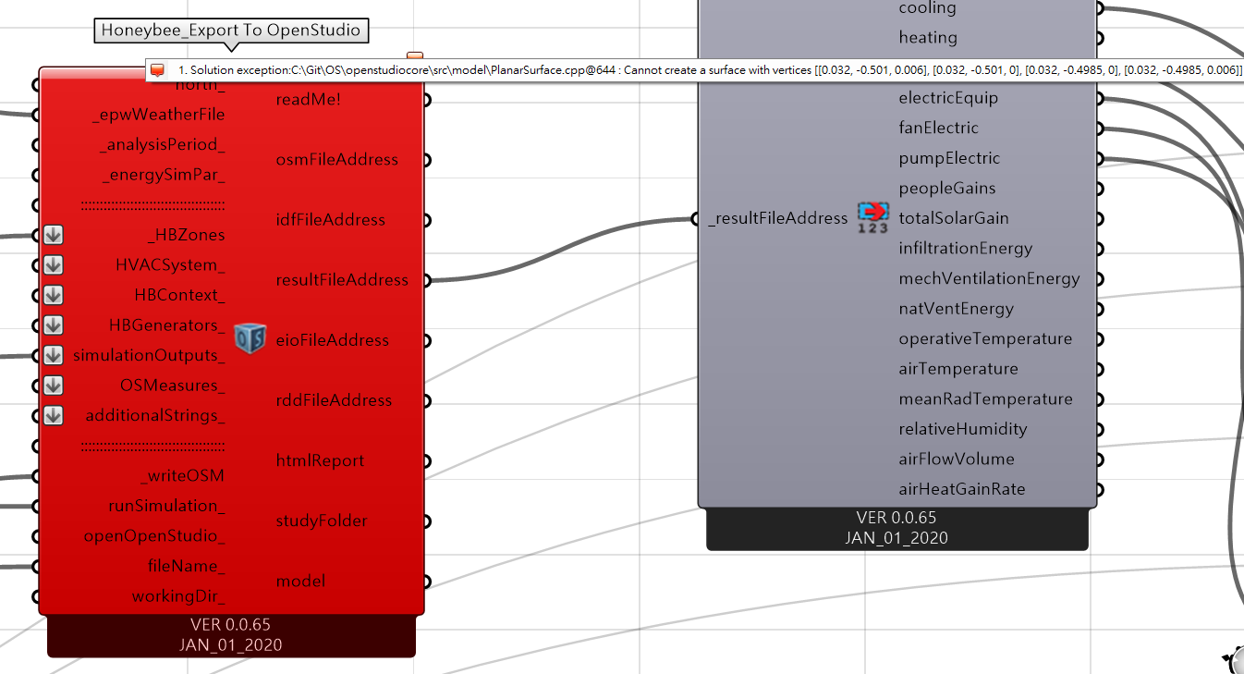Screen dimensions: 1244x674
Task: Click the orange error balloon on the red component
Action: click(x=415, y=58)
